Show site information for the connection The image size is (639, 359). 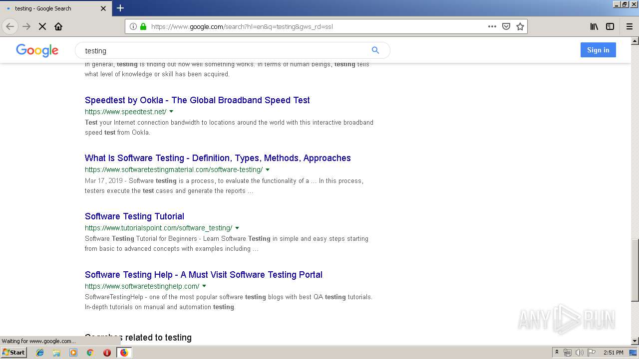pos(133,26)
